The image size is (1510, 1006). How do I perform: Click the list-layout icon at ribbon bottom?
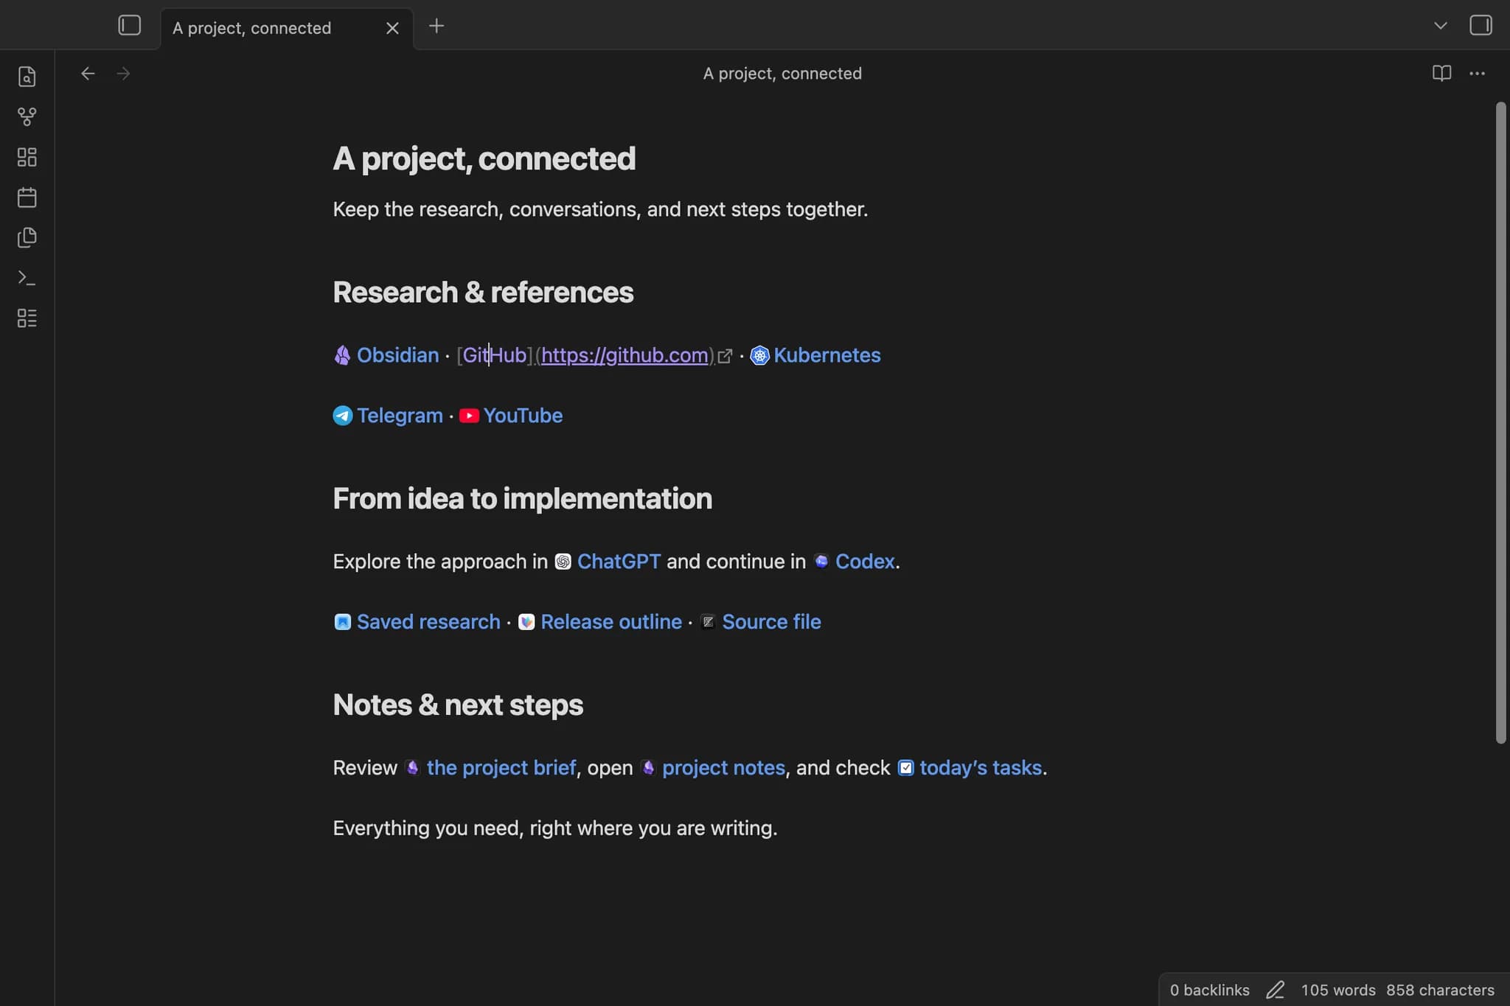tap(27, 318)
